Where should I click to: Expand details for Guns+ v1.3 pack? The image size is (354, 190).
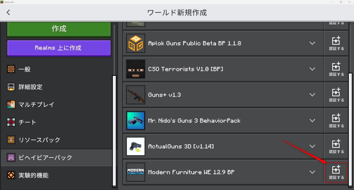pyautogui.click(x=312, y=95)
